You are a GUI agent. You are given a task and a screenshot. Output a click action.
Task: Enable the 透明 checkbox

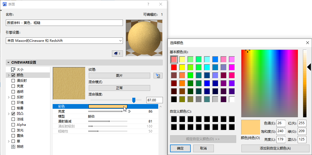pyautogui.click(x=13, y=92)
